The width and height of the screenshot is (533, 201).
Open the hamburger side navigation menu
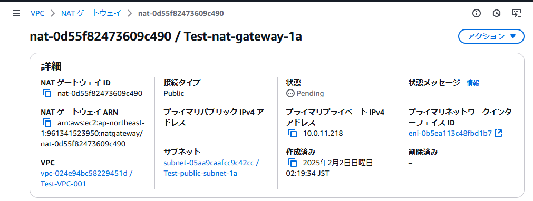click(x=16, y=13)
